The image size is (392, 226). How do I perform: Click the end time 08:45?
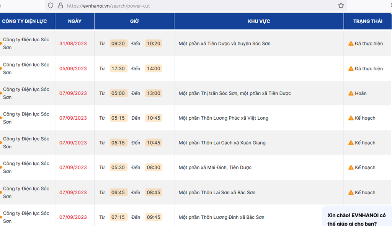coord(154,192)
